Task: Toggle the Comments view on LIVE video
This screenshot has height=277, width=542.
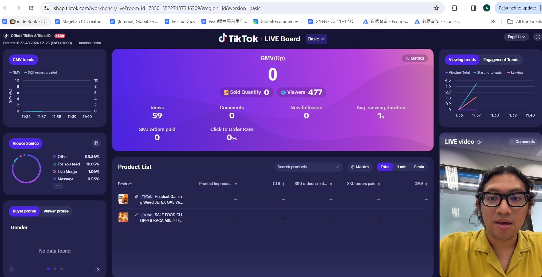Action: (522, 142)
